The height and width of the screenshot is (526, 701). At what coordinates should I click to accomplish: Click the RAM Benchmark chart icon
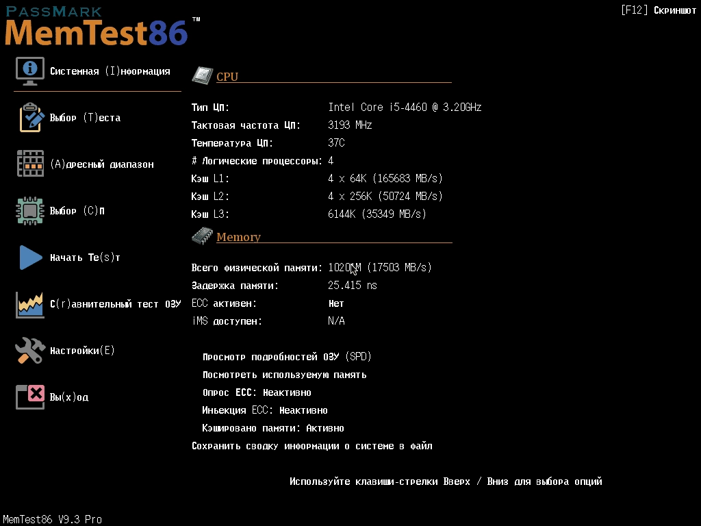point(30,304)
